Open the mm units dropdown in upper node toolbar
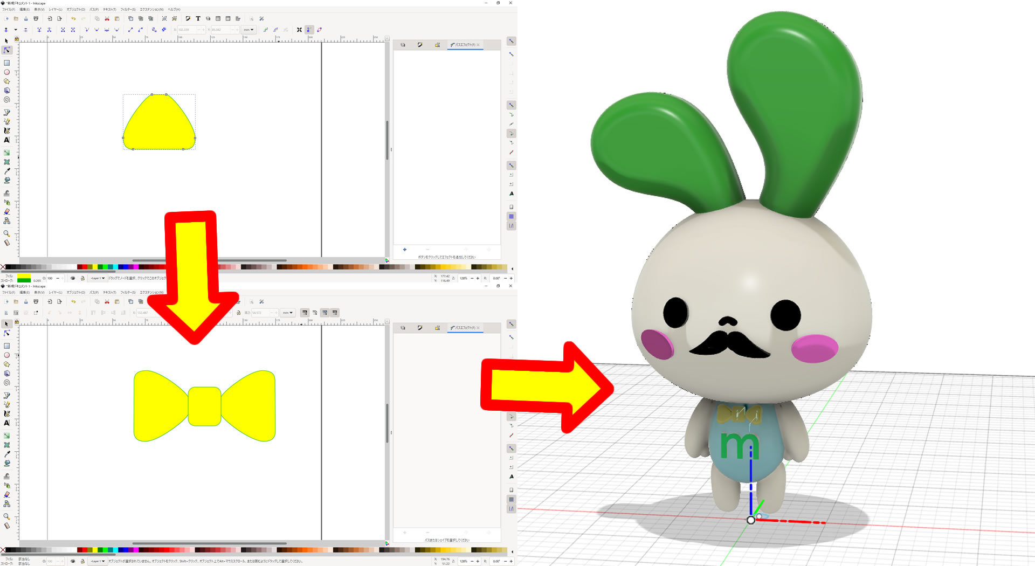The image size is (1035, 566). (x=248, y=30)
